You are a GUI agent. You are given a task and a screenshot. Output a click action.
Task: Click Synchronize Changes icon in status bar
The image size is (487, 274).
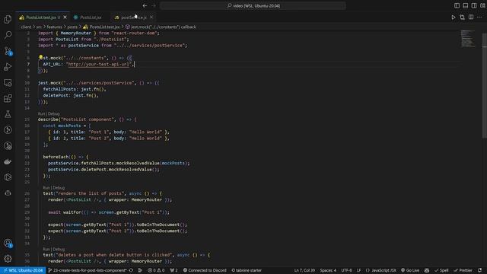pos(131,270)
